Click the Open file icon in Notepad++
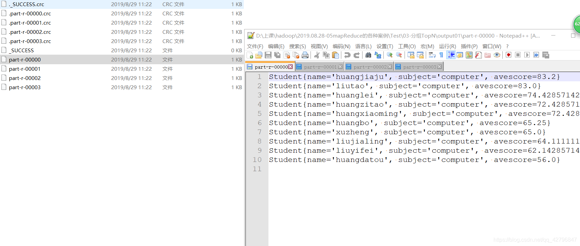 point(259,55)
